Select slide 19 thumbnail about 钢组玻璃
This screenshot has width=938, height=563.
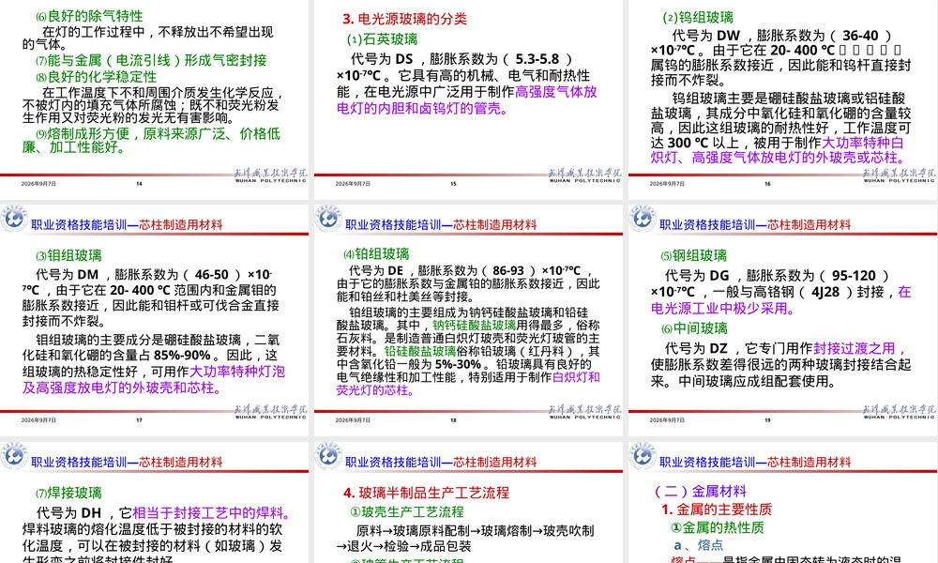coord(783,319)
